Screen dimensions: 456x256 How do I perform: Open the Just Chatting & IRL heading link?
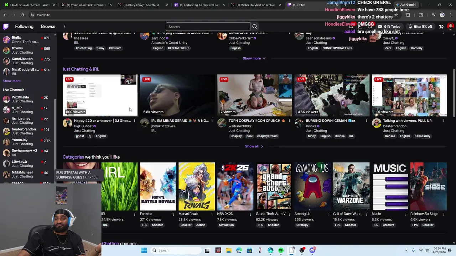pos(81,69)
